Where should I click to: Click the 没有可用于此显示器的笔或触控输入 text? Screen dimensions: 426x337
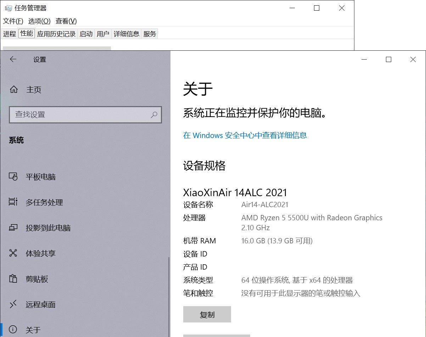click(x=301, y=293)
